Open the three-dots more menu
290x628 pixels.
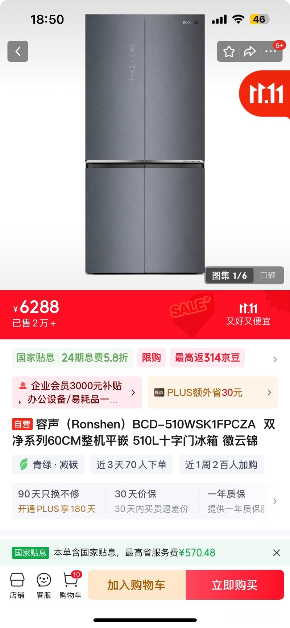click(270, 52)
